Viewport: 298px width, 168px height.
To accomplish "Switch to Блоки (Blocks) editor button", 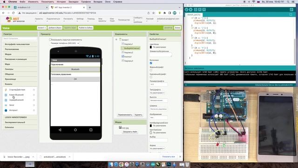I will click(177, 28).
